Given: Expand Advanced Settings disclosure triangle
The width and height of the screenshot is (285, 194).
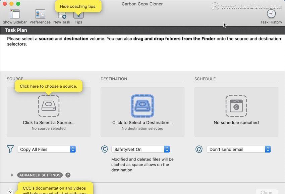Looking at the screenshot, I should pyautogui.click(x=12, y=175).
